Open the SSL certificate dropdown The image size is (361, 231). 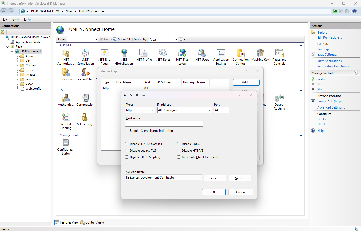[163, 178]
